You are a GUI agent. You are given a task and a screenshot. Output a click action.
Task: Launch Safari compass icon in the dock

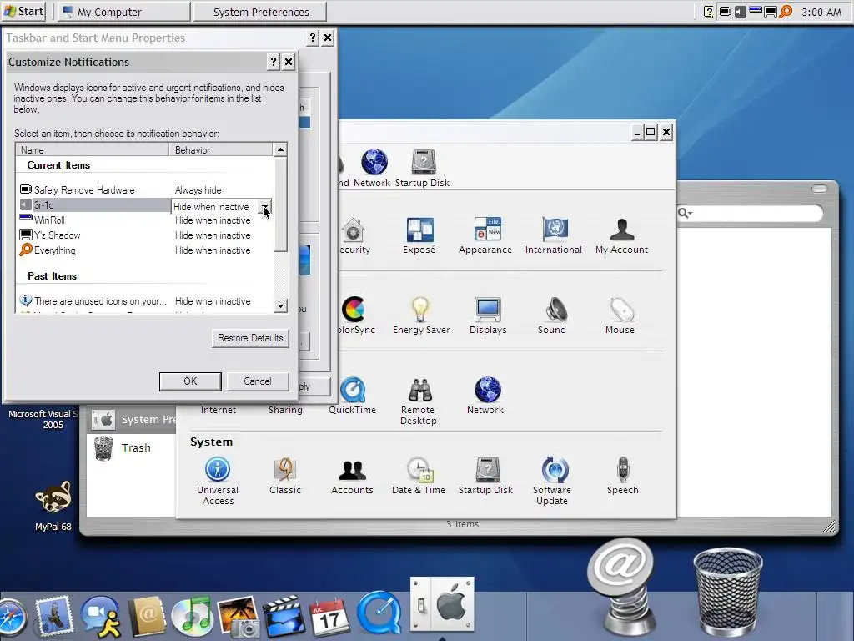(12, 618)
